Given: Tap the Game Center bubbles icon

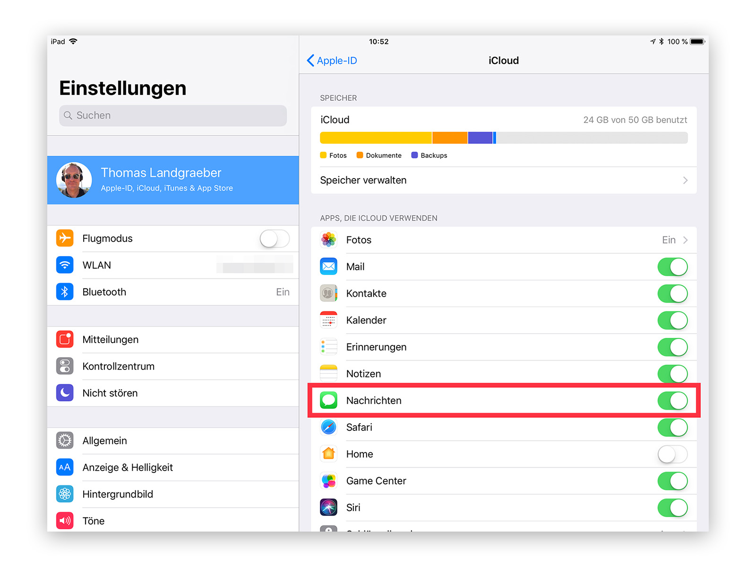Looking at the screenshot, I should coord(328,481).
